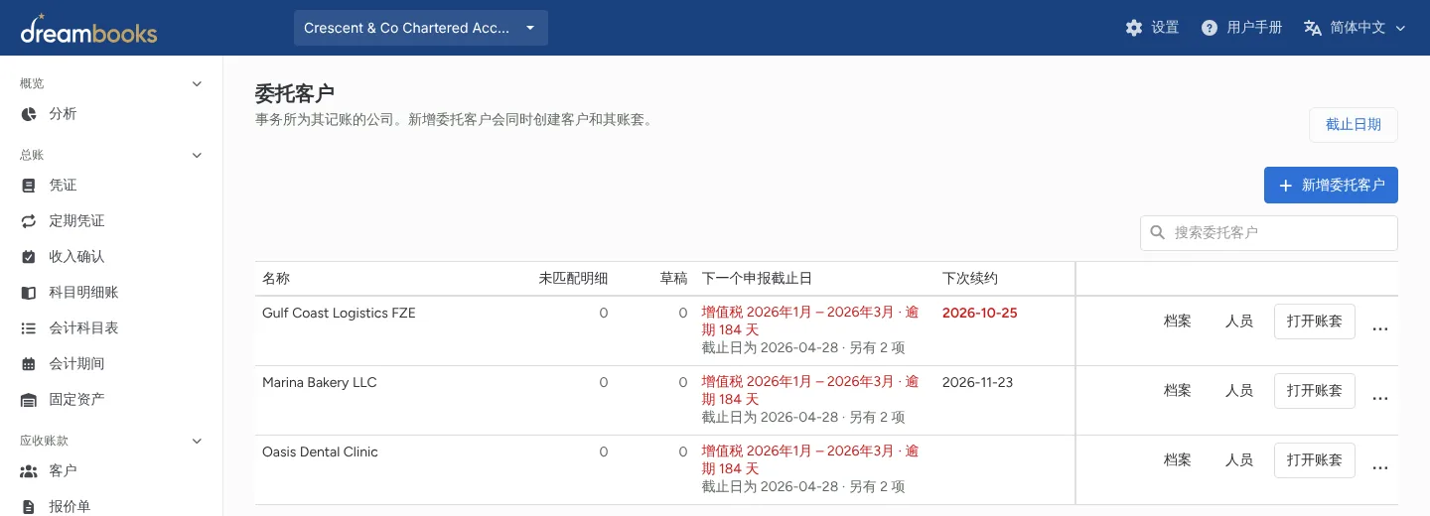1430x516 pixels.
Task: Click the language translate icon
Action: 1313,28
